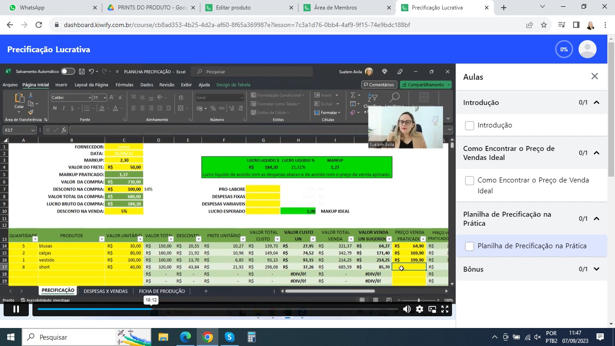This screenshot has height=346, width=615.
Task: Switch to the WhatsApp browser tab
Action: pos(51,8)
